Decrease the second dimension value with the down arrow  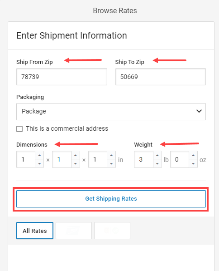point(76,163)
